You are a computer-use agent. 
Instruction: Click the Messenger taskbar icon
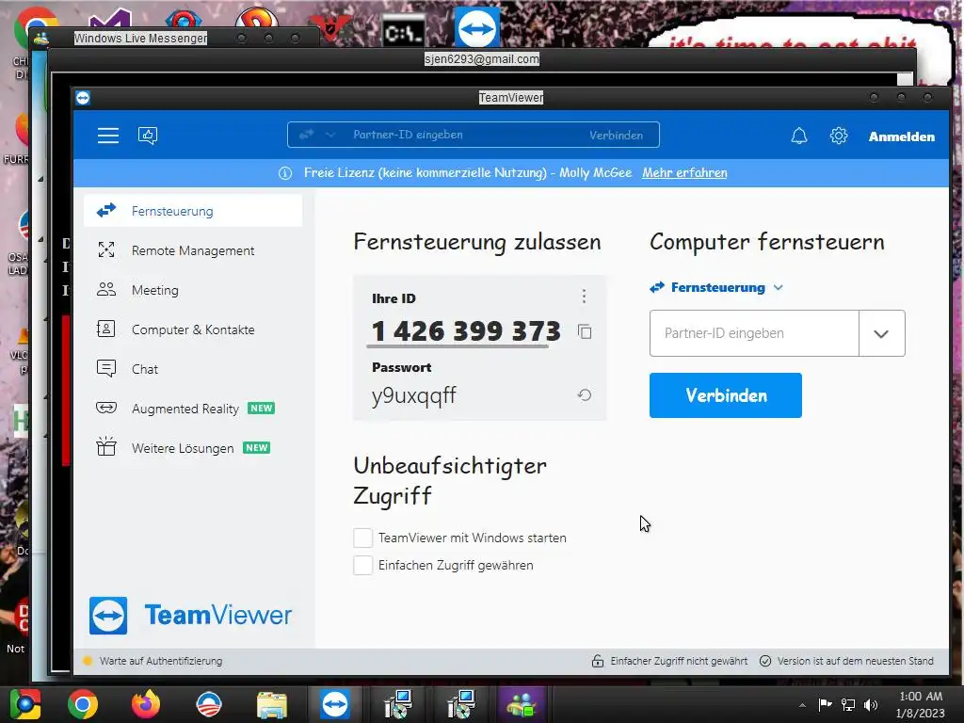[x=522, y=704]
